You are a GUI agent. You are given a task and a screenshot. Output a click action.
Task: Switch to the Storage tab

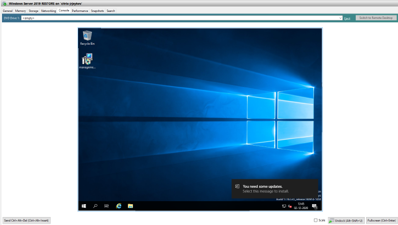33,11
